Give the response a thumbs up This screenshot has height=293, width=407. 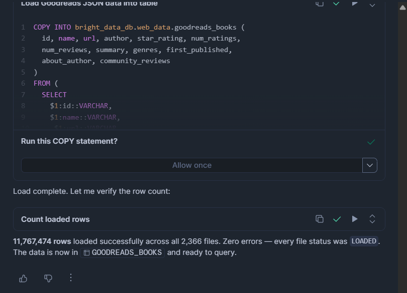[23, 278]
